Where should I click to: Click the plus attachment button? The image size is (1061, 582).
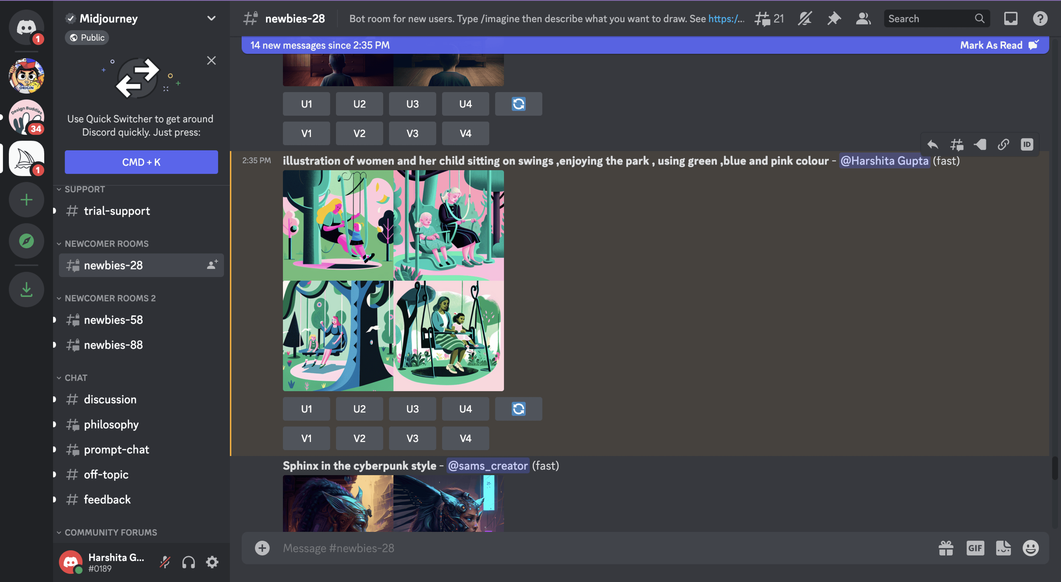(262, 548)
